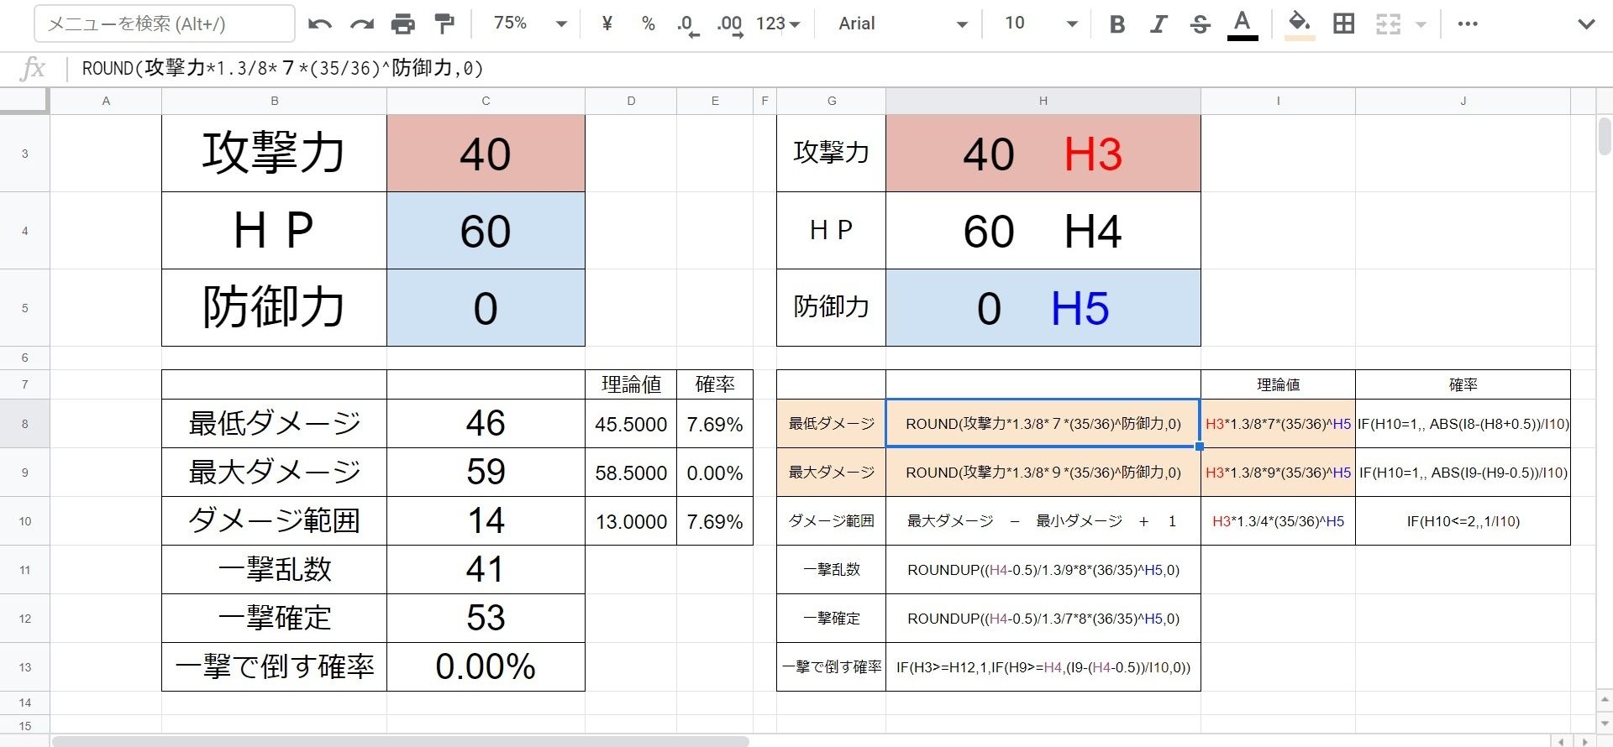Click the fx function icon

(32, 68)
